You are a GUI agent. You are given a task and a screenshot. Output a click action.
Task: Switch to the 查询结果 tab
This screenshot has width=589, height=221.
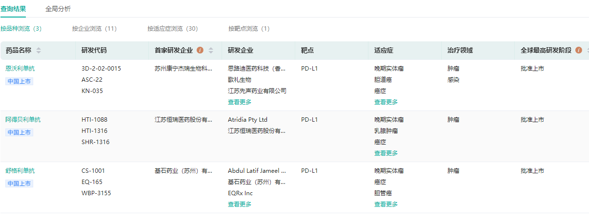13,9
